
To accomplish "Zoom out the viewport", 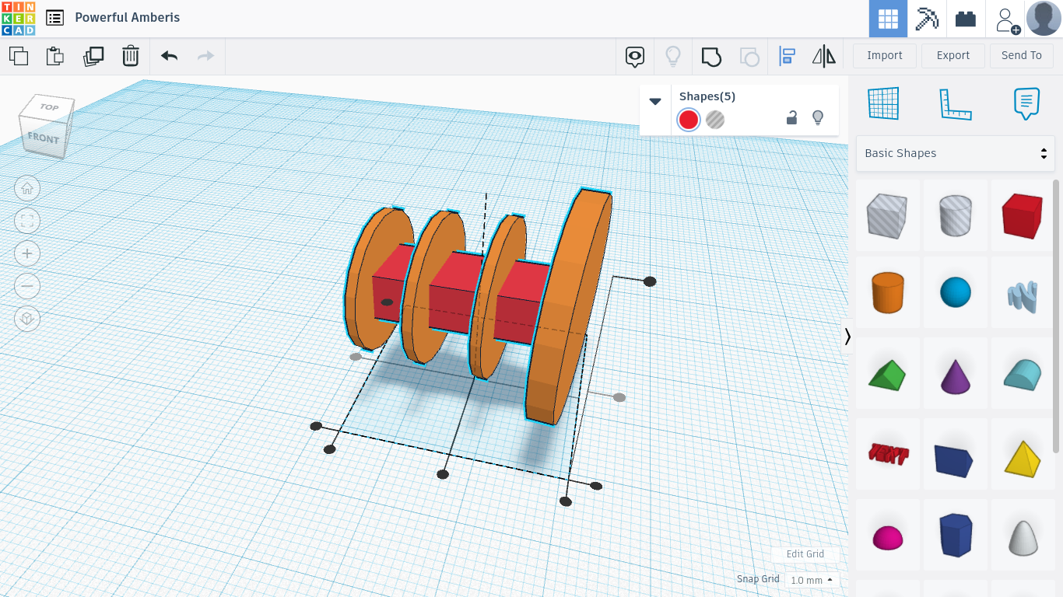I will (27, 286).
